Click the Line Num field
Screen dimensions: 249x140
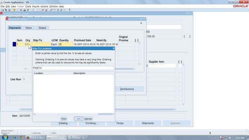[x=27, y=79]
